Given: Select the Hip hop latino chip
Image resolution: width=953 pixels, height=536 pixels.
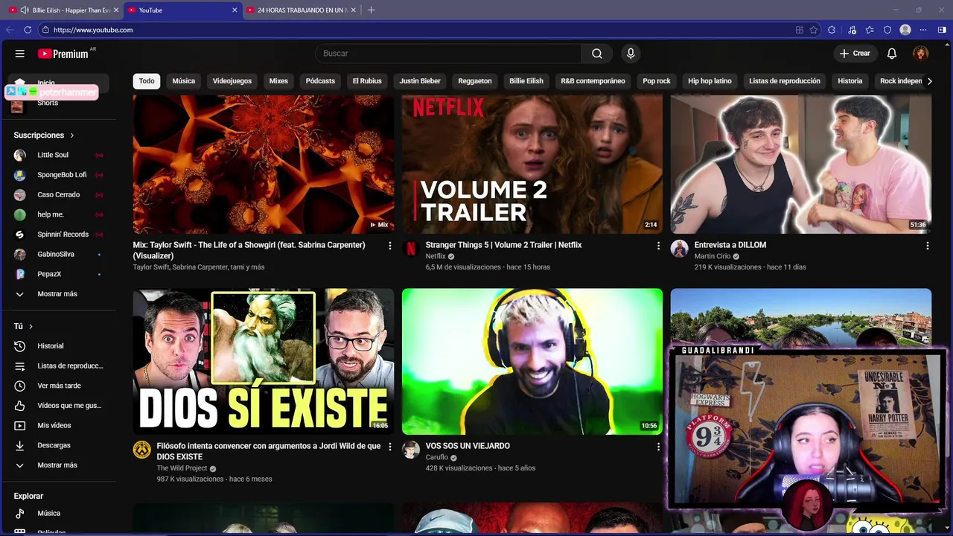Looking at the screenshot, I should coord(710,81).
